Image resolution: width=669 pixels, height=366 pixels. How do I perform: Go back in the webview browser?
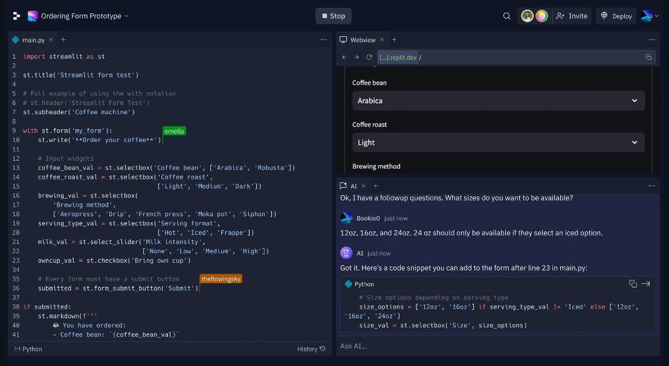[x=344, y=57]
